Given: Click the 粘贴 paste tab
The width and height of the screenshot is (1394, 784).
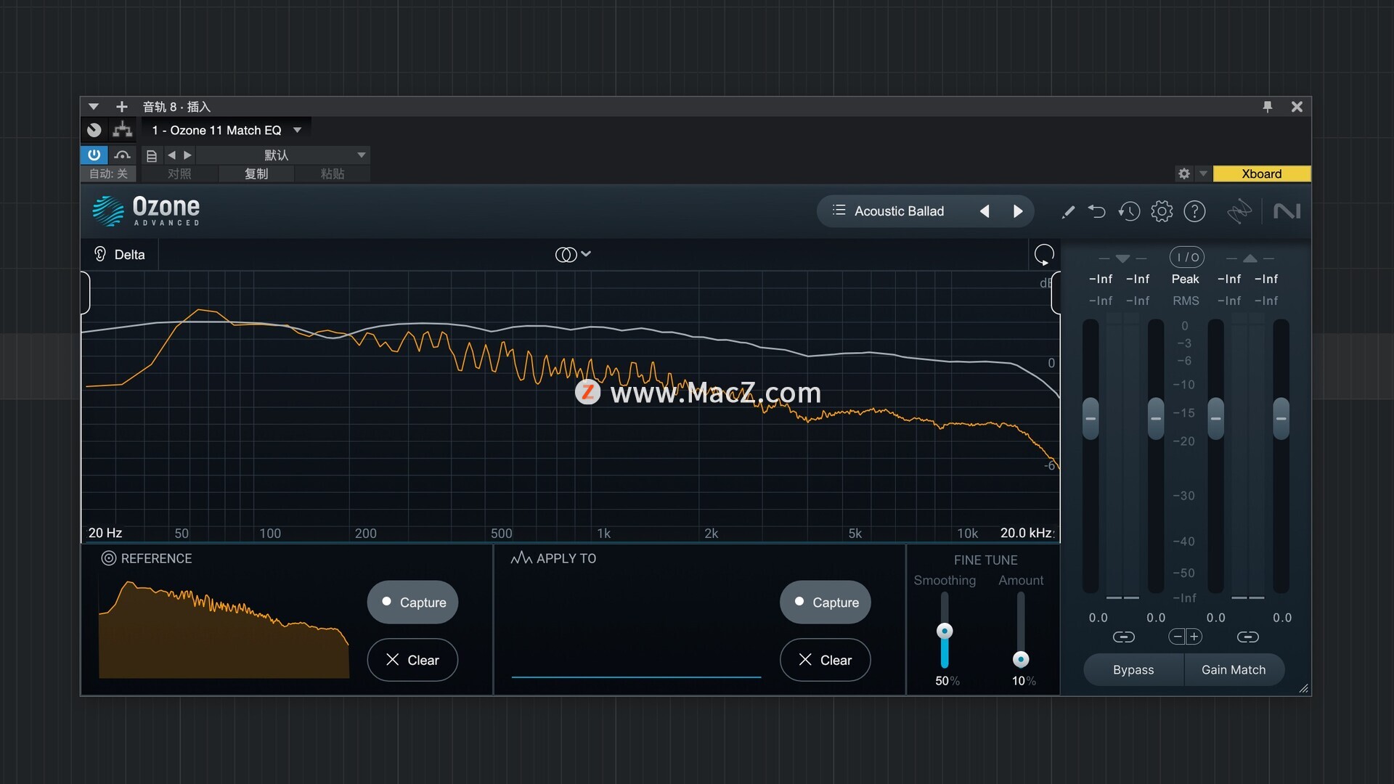Looking at the screenshot, I should pos(333,173).
